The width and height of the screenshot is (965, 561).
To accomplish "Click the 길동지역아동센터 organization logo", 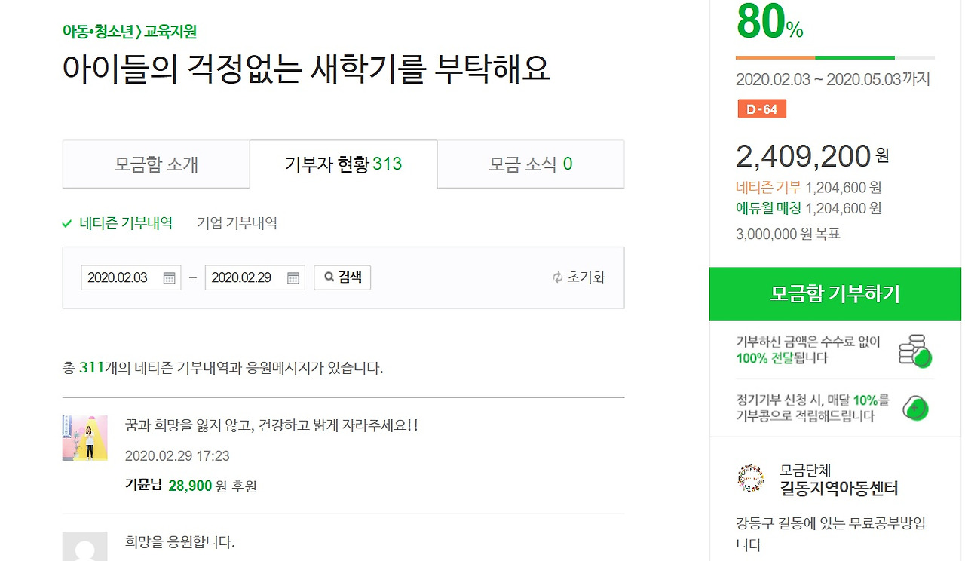I will click(x=750, y=478).
